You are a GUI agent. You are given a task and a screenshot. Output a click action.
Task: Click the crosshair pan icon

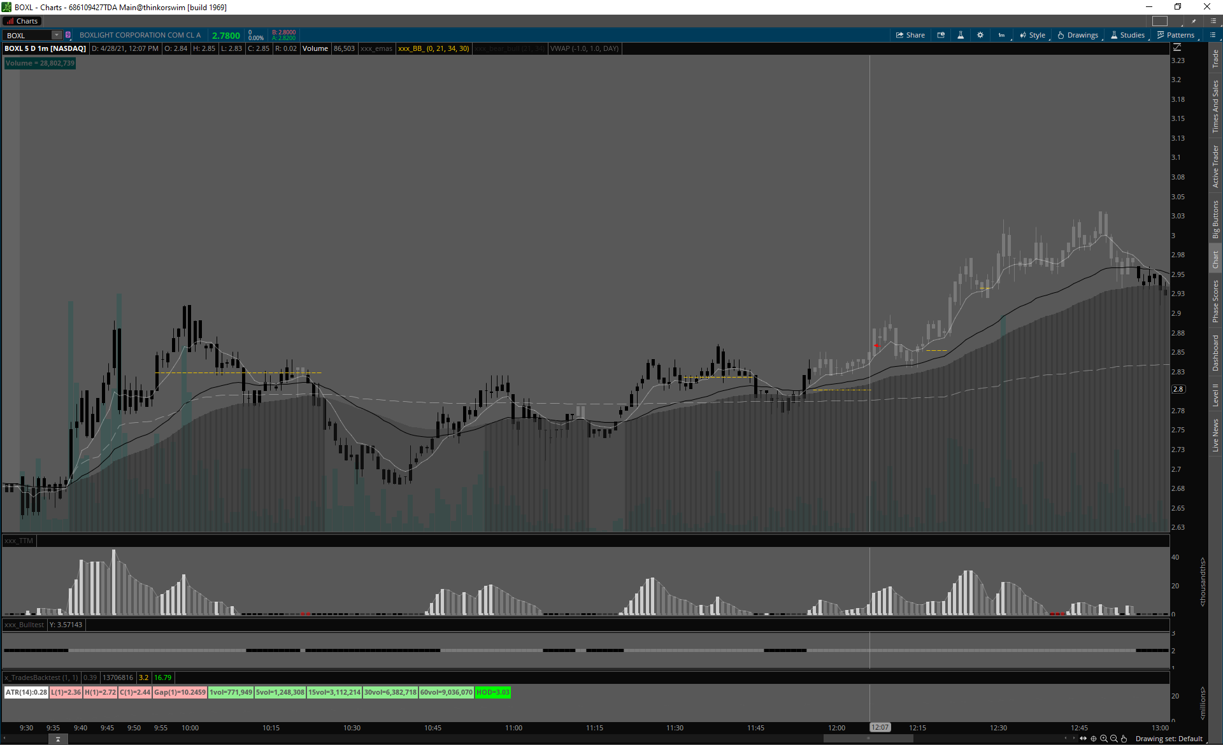[1094, 739]
